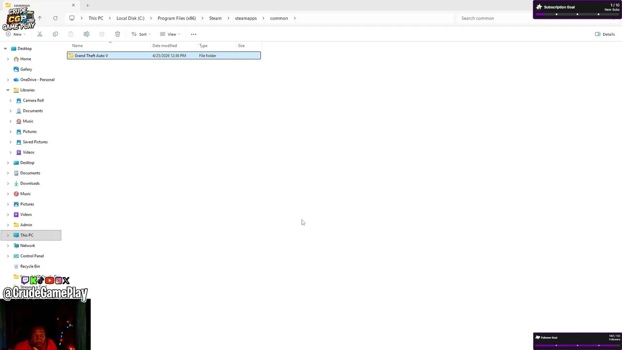
Task: Expand the Network tree node
Action: click(x=8, y=245)
